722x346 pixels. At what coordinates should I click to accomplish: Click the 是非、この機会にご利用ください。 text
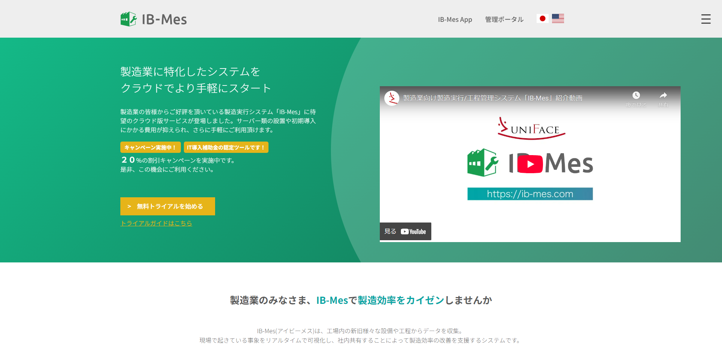(x=168, y=170)
